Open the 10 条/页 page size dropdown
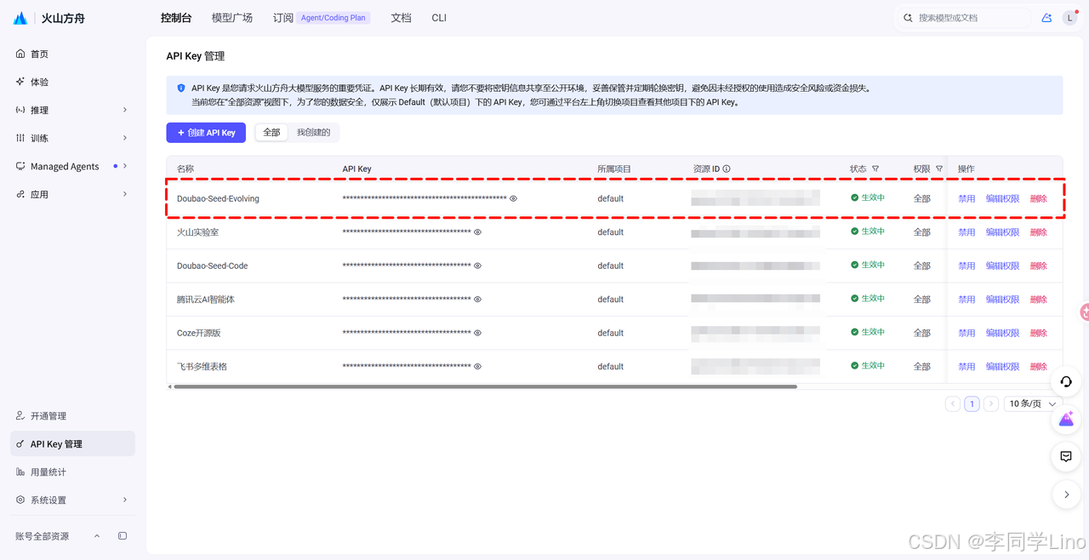 pos(1033,404)
